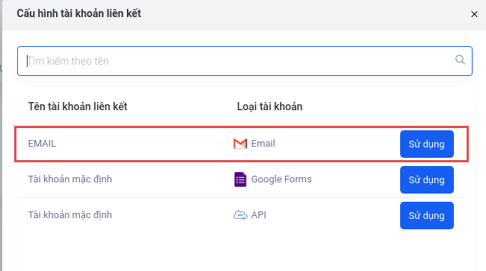Click the Email account type label

[x=263, y=144]
